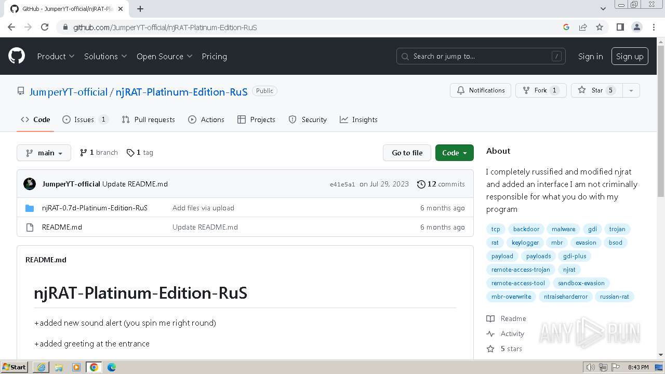Expand the Product menu

56,56
